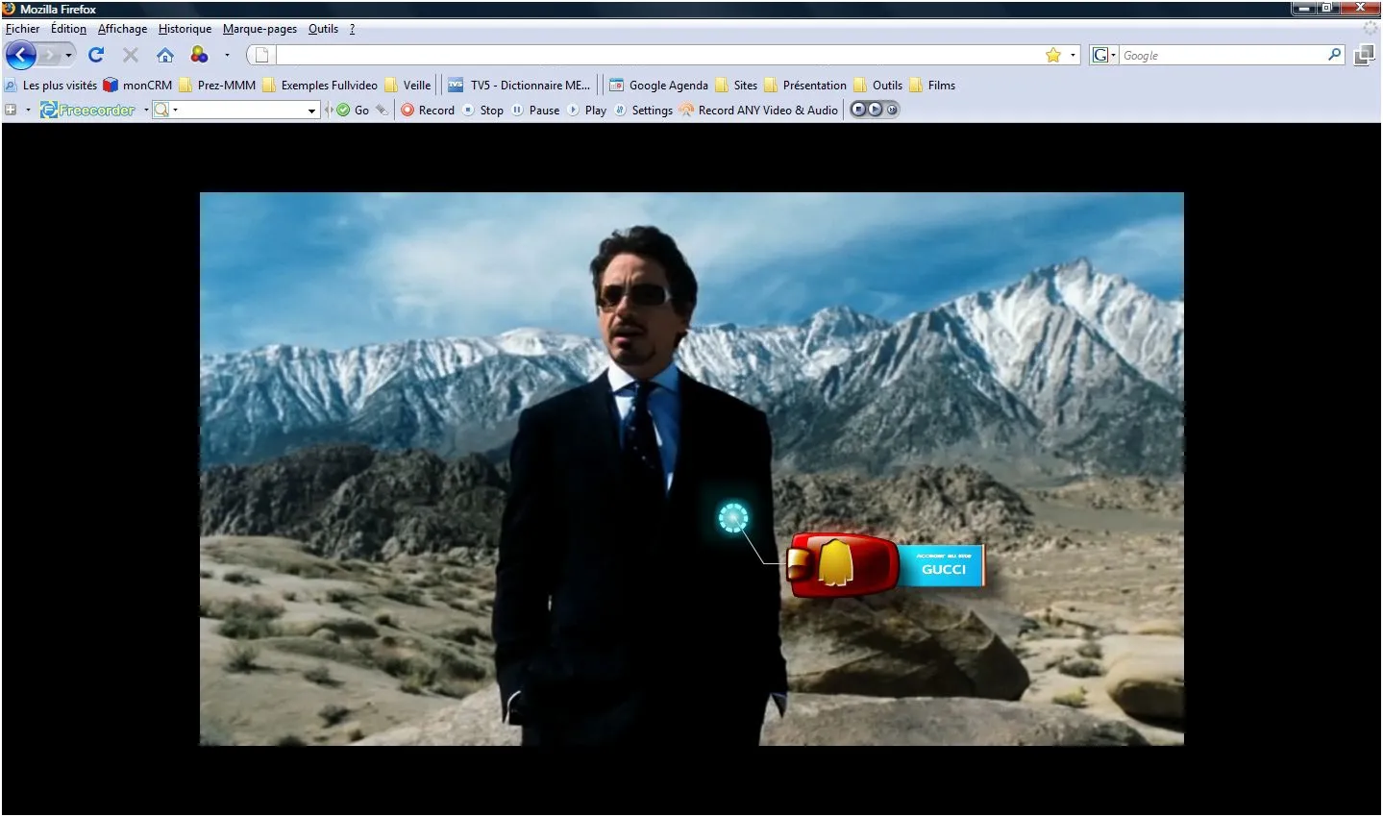
Task: Go to the Home page
Action: click(x=165, y=55)
